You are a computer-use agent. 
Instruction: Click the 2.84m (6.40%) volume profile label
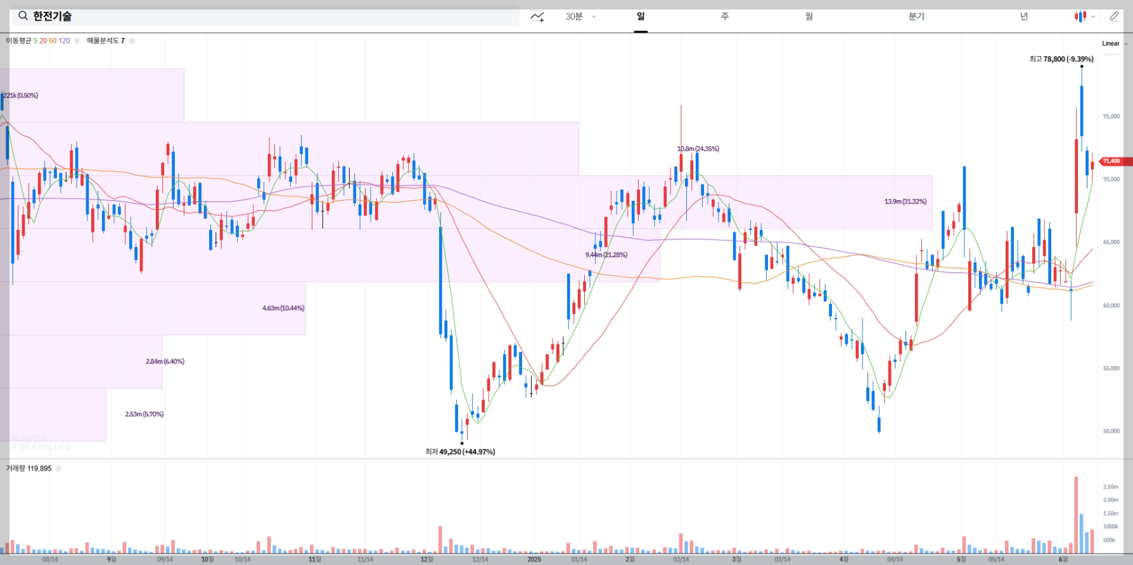click(165, 361)
